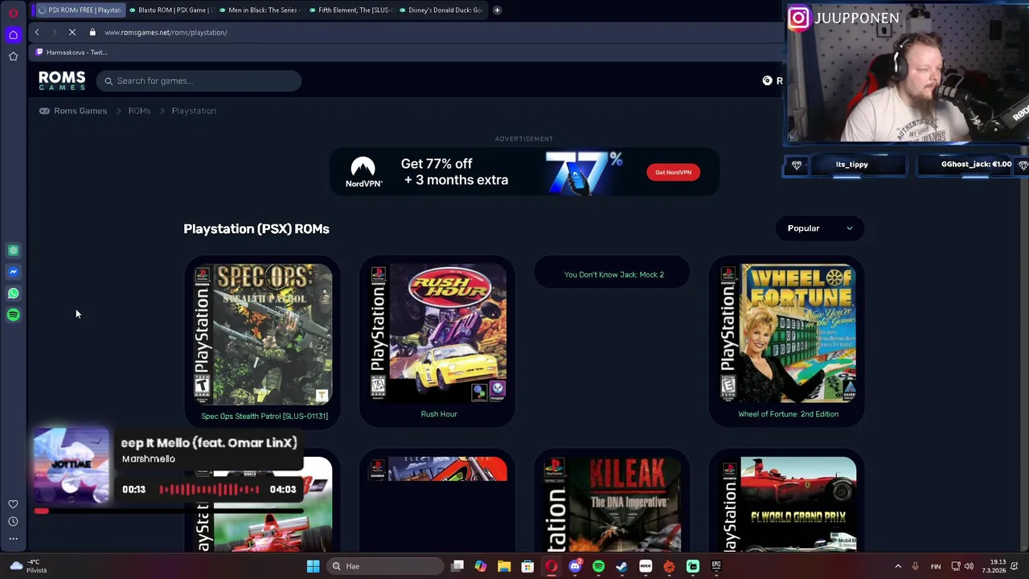The height and width of the screenshot is (579, 1029).
Task: Switch to Blasto ROM tab
Action: (170, 10)
